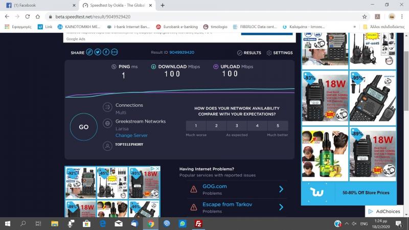The image size is (409, 230).
Task: Click the volume icon in system tray
Action: pos(354,224)
